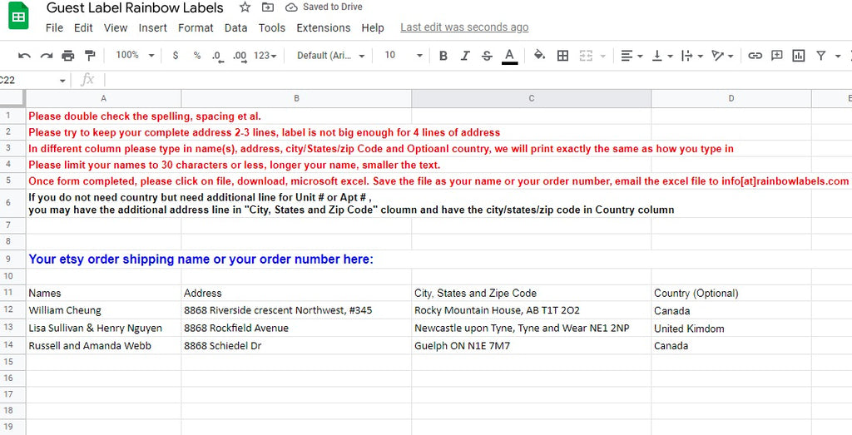Viewport: 852px width, 435px height.
Task: Open the Help menu
Action: point(373,27)
